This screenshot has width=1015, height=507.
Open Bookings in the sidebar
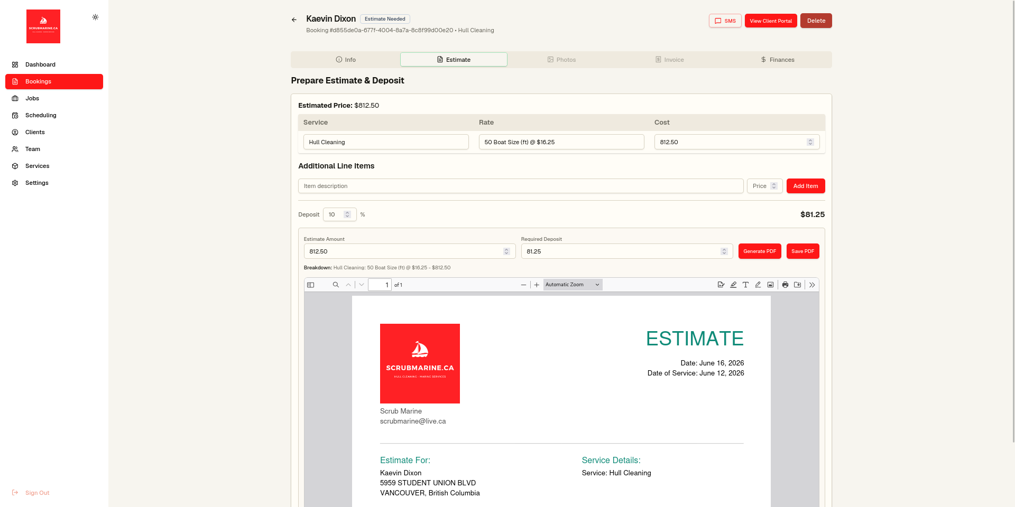pyautogui.click(x=54, y=81)
